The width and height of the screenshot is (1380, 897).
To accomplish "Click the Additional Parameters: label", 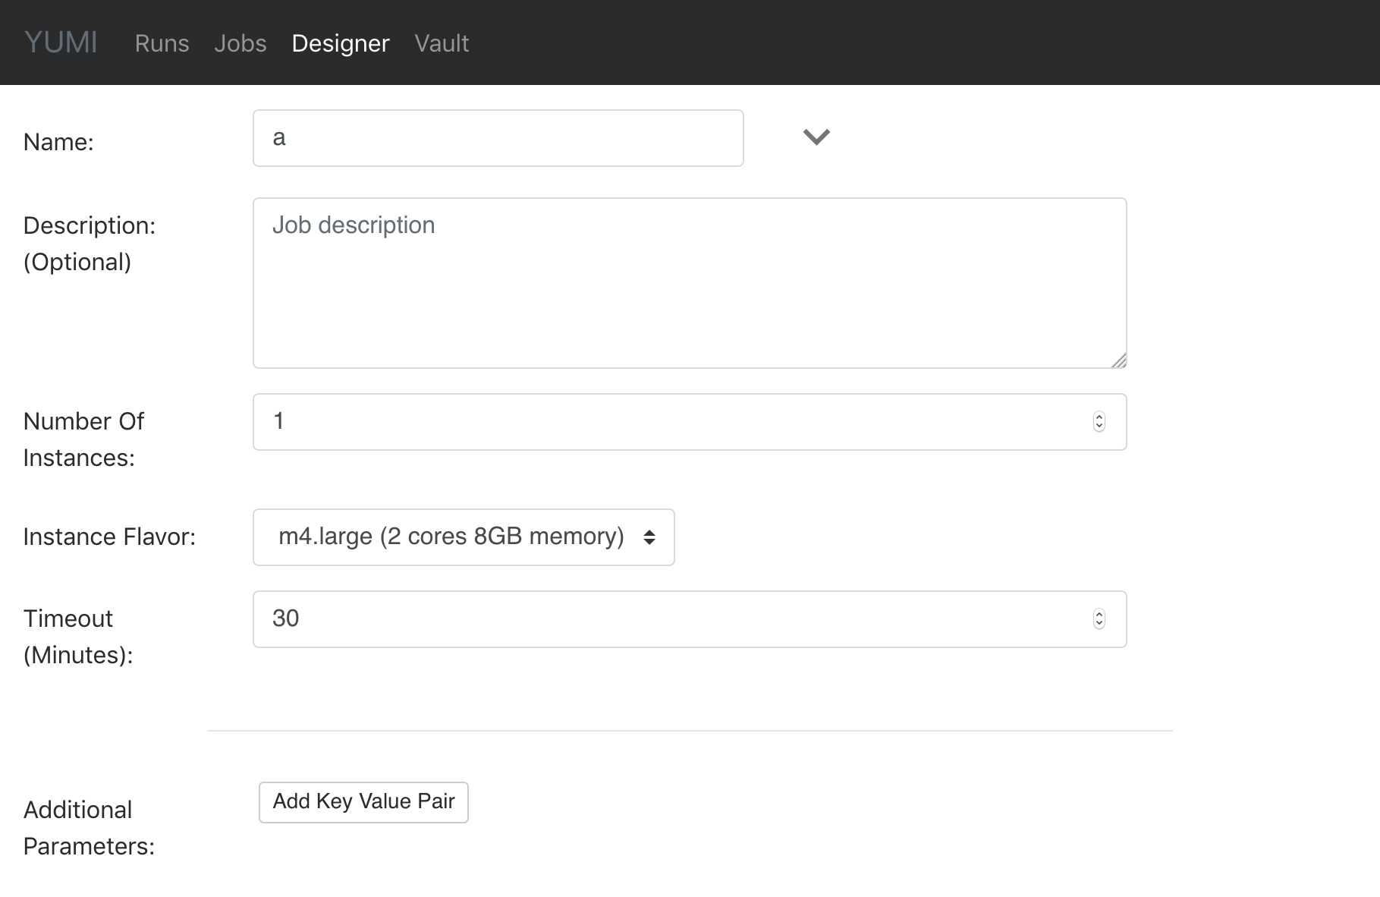I will click(x=89, y=828).
